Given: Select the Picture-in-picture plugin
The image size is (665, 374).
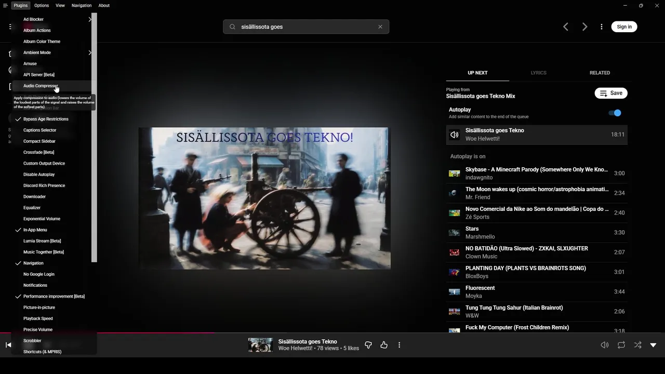Looking at the screenshot, I should point(39,308).
